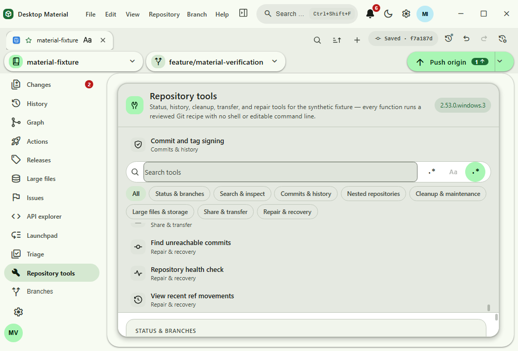The width and height of the screenshot is (518, 351).
Task: Open Commit and tag signing tool
Action: coord(308,145)
